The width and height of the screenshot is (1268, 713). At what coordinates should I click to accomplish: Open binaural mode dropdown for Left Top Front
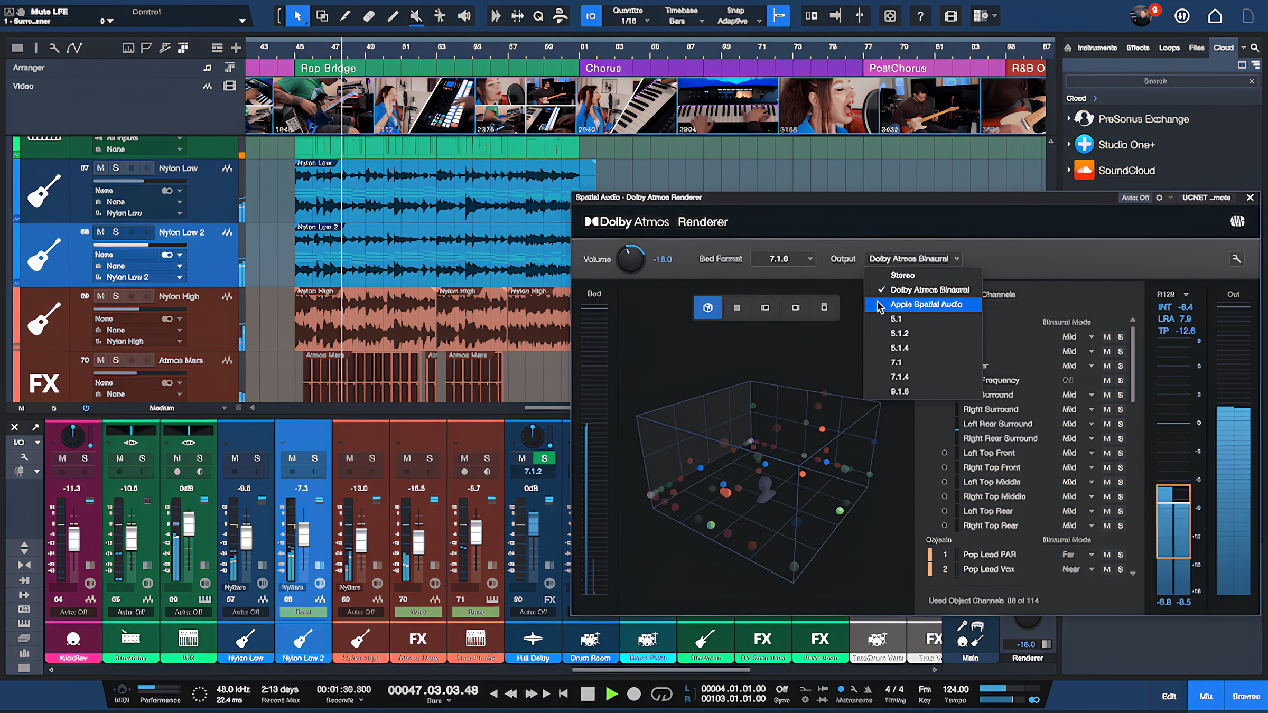coord(1091,453)
